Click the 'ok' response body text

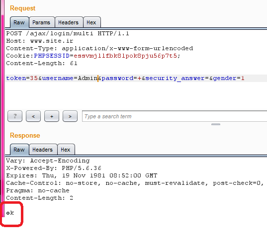[10, 213]
